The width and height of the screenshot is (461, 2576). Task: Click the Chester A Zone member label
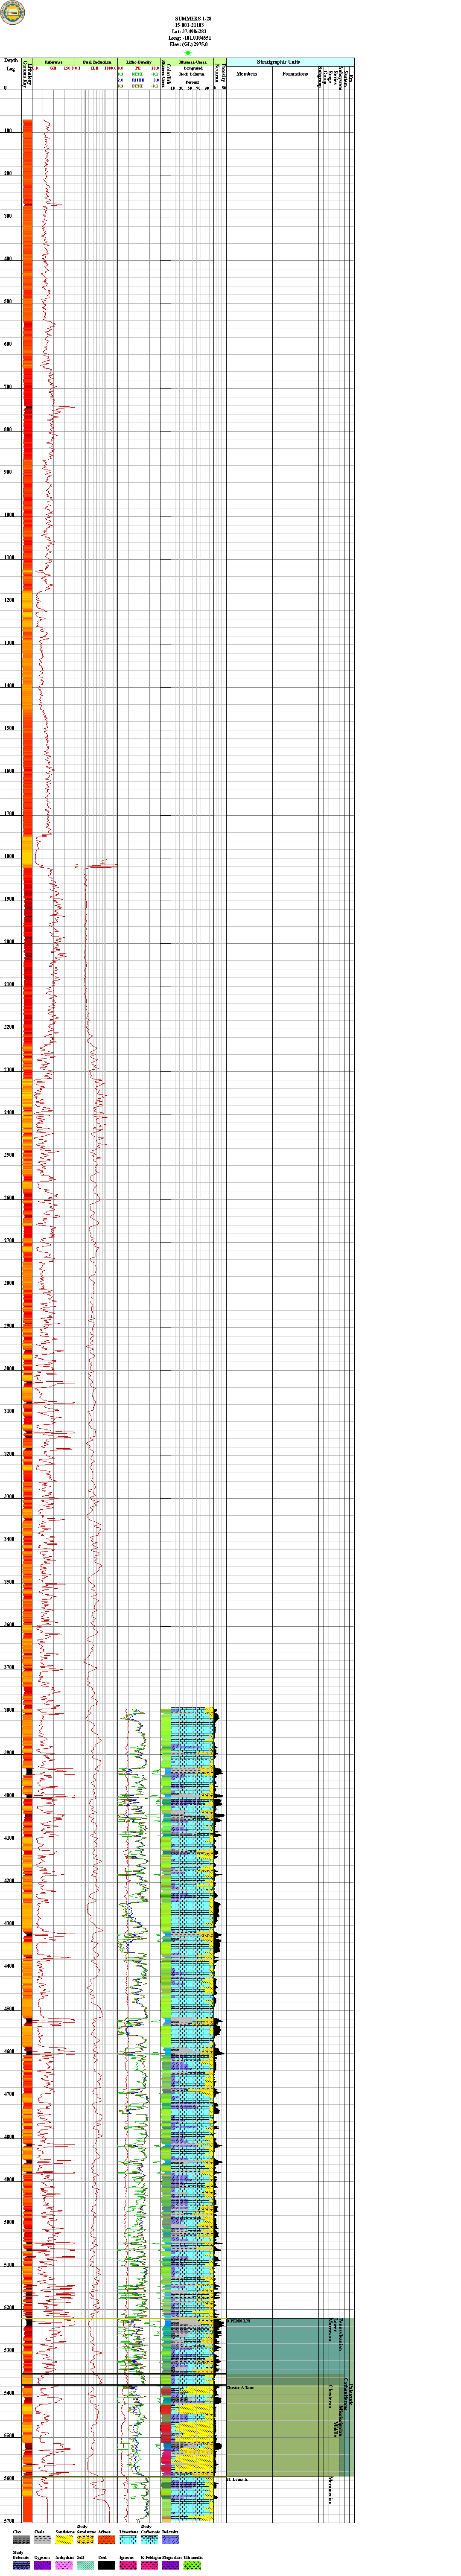coord(240,2388)
